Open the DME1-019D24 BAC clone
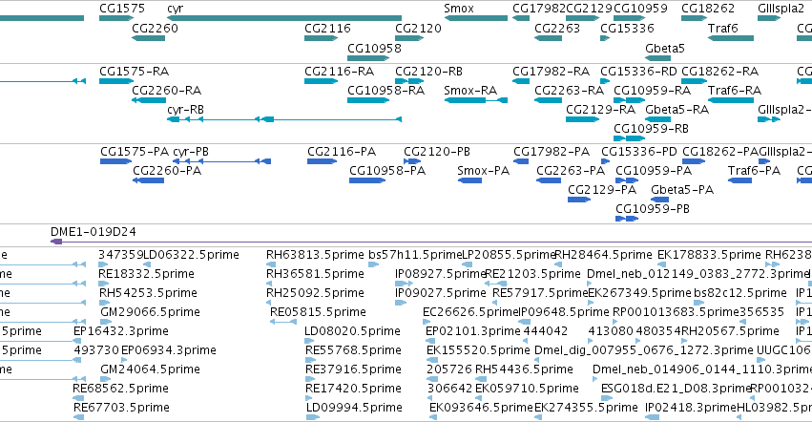812x422 pixels. click(431, 242)
